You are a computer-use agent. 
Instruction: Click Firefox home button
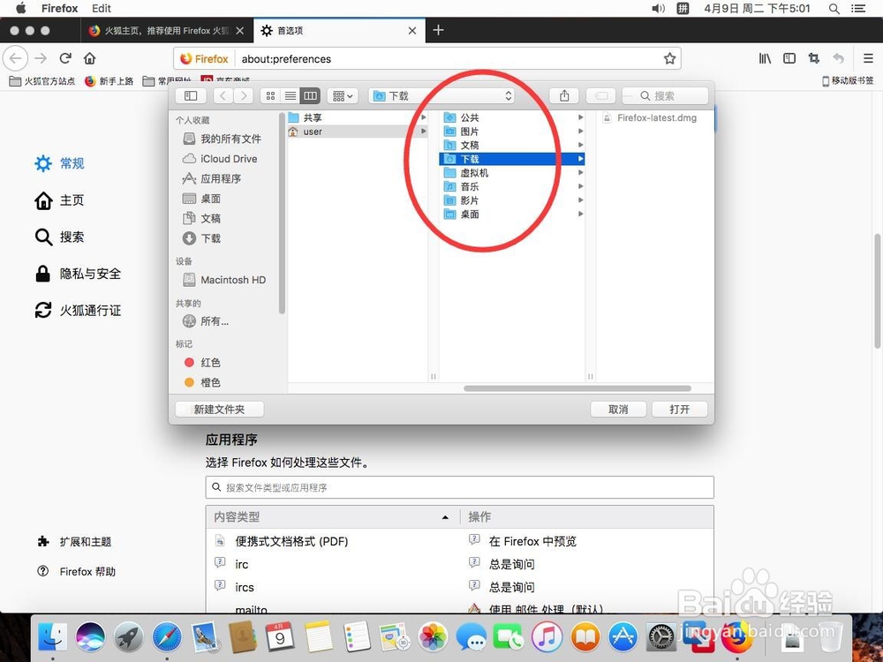(x=89, y=58)
